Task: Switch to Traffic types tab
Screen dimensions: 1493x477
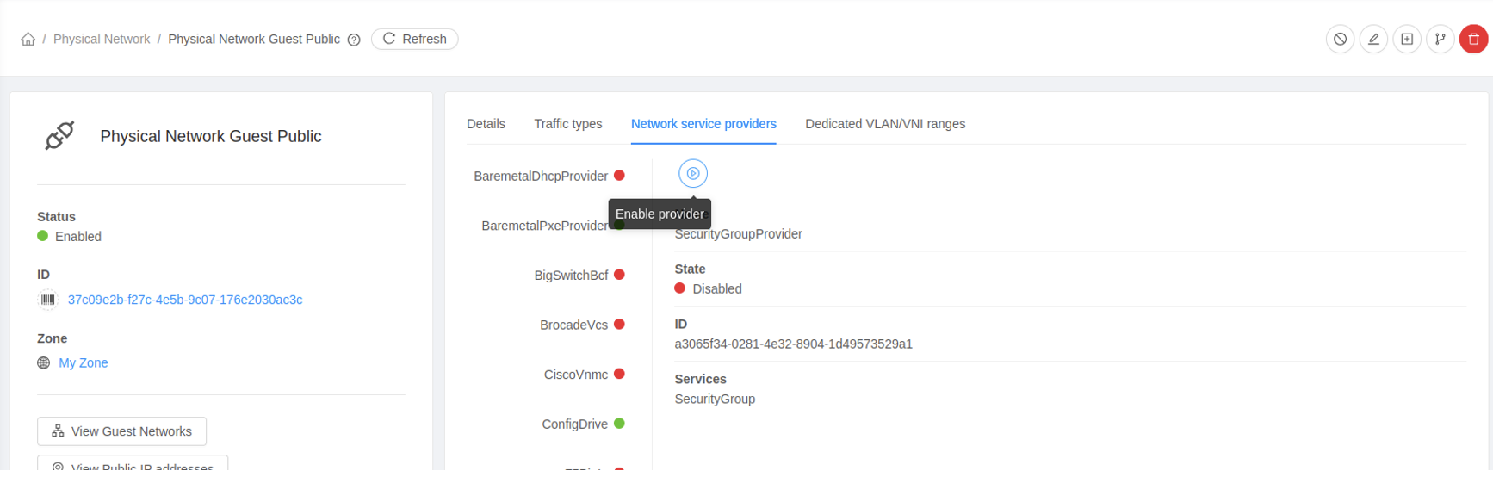Action: tap(567, 124)
